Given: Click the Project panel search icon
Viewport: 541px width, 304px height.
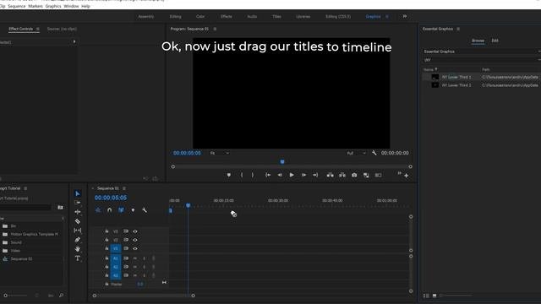Looking at the screenshot, I should point(61,296).
